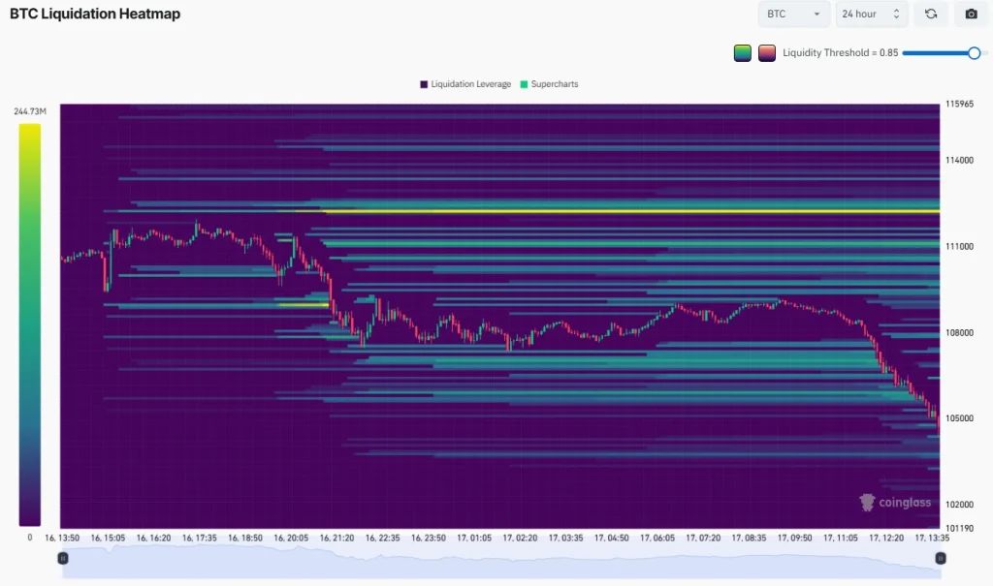Click the Liquidity Threshold slider handle
This screenshot has height=586, width=993.
975,52
